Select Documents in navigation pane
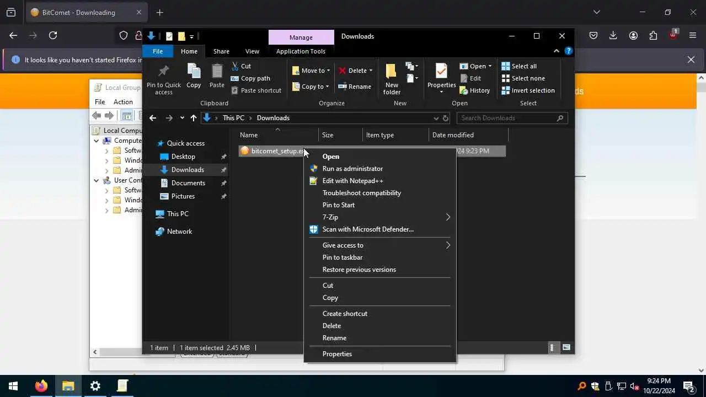706x397 pixels. tap(188, 183)
